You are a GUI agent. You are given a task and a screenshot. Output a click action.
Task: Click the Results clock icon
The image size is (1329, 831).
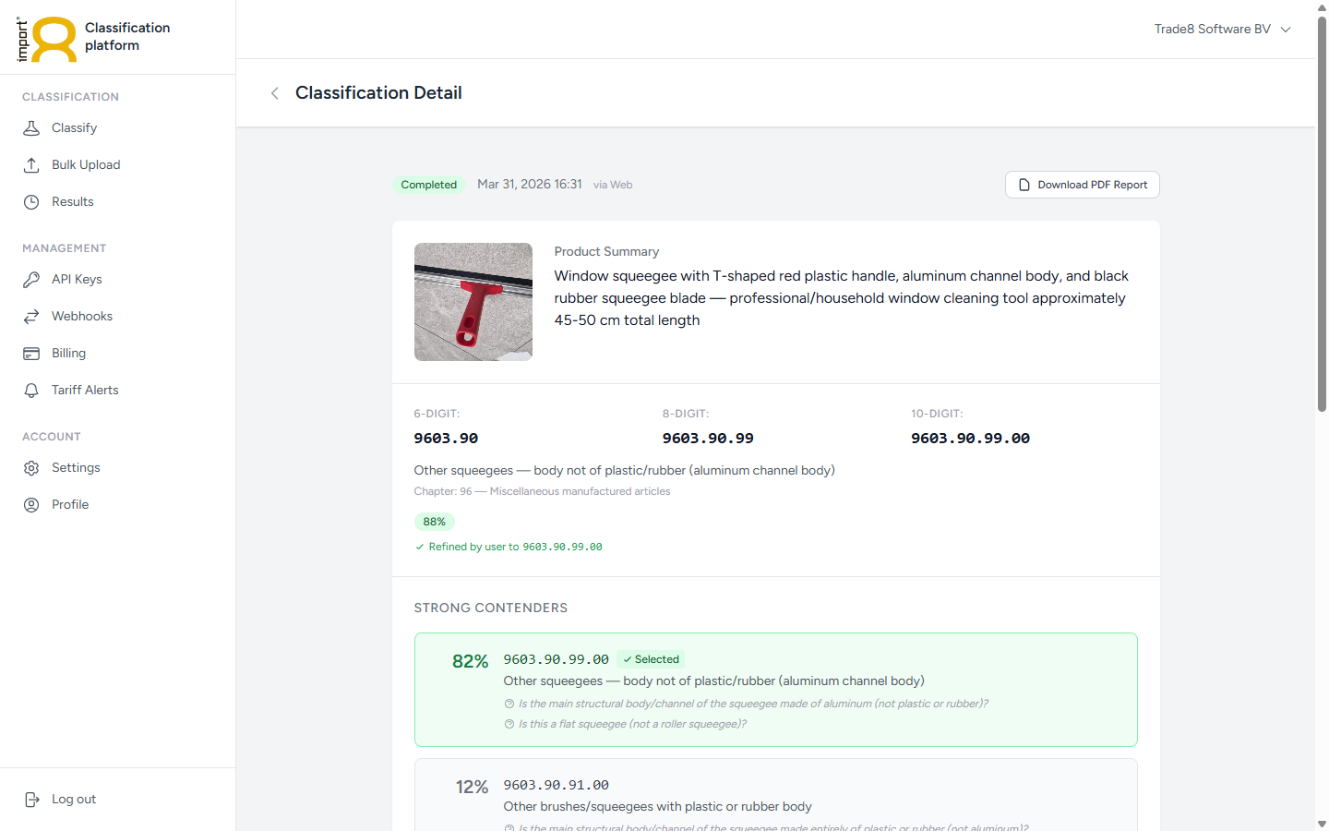30,201
